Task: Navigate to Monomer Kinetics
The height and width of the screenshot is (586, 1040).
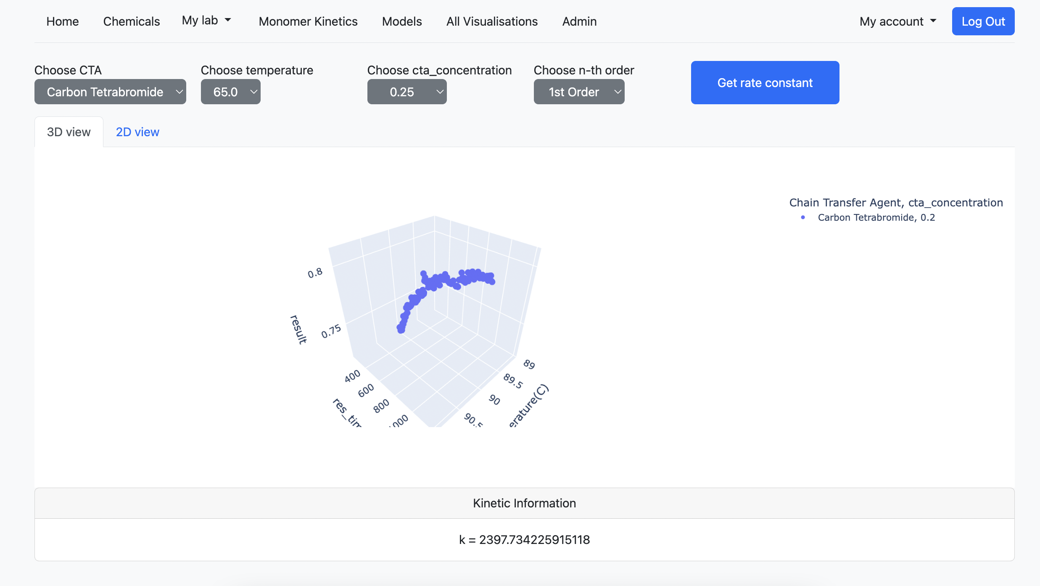Action: (308, 21)
